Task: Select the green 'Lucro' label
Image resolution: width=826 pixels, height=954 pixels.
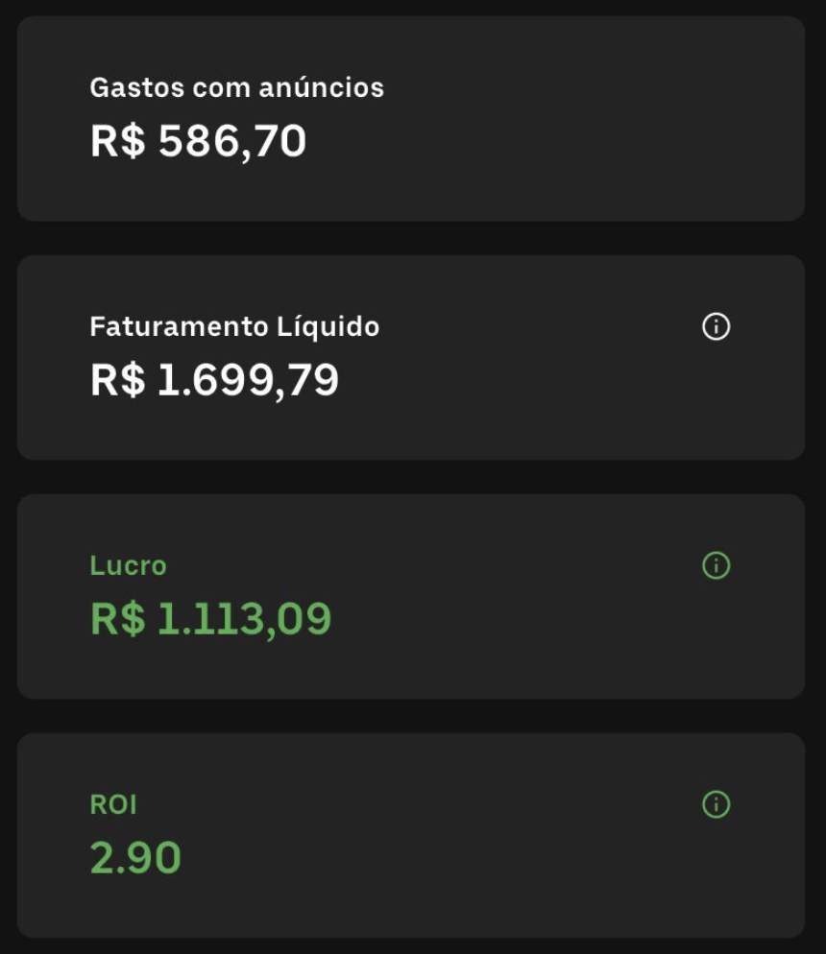Action: point(128,566)
